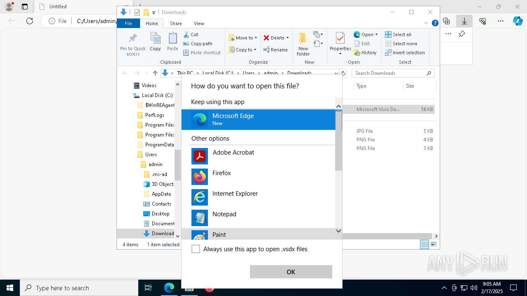Click the Properties checkmark icon
The height and width of the screenshot is (296, 527).
340,39
